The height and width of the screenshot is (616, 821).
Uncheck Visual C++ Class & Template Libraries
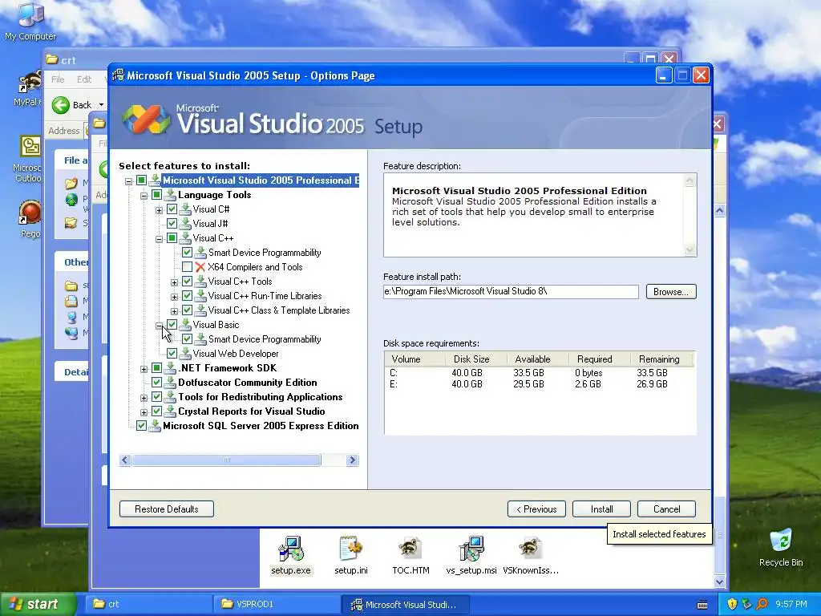187,310
